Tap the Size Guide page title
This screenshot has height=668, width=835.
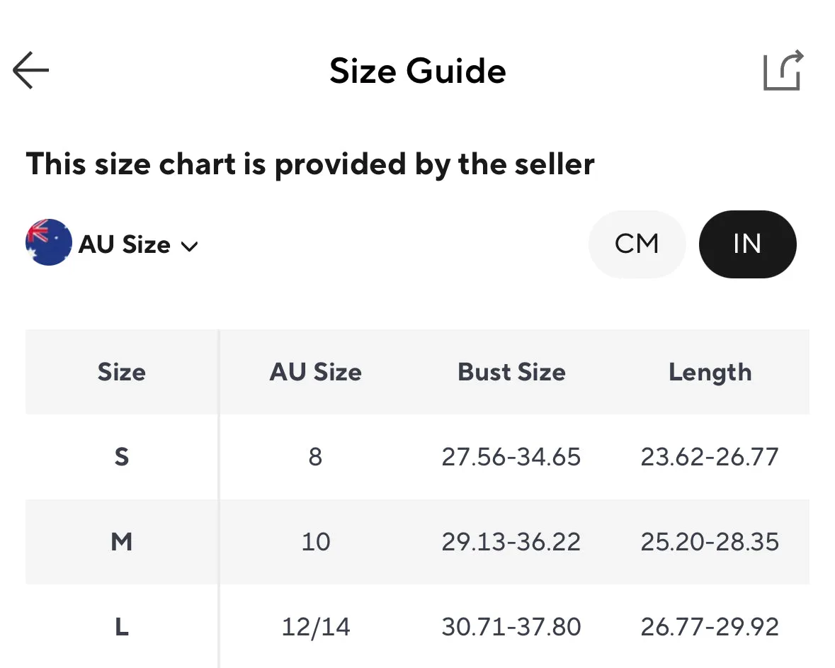(x=418, y=71)
